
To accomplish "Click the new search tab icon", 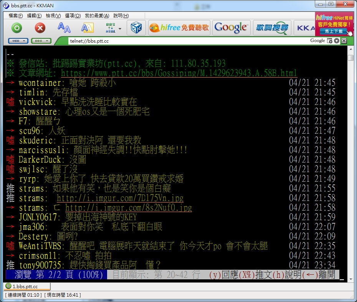I will [x=329, y=41].
